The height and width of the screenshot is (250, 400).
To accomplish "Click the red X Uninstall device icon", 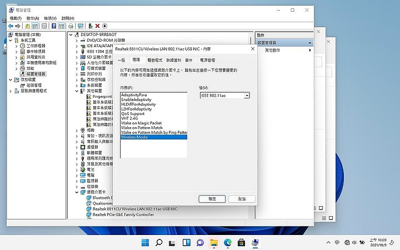I will point(97,26).
